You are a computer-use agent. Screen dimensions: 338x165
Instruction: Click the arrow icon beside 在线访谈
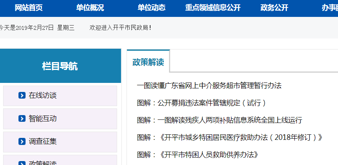22,95
